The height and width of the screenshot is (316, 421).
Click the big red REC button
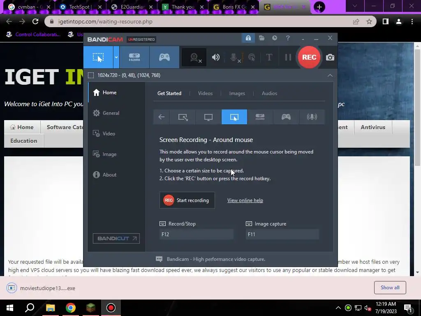click(x=309, y=57)
